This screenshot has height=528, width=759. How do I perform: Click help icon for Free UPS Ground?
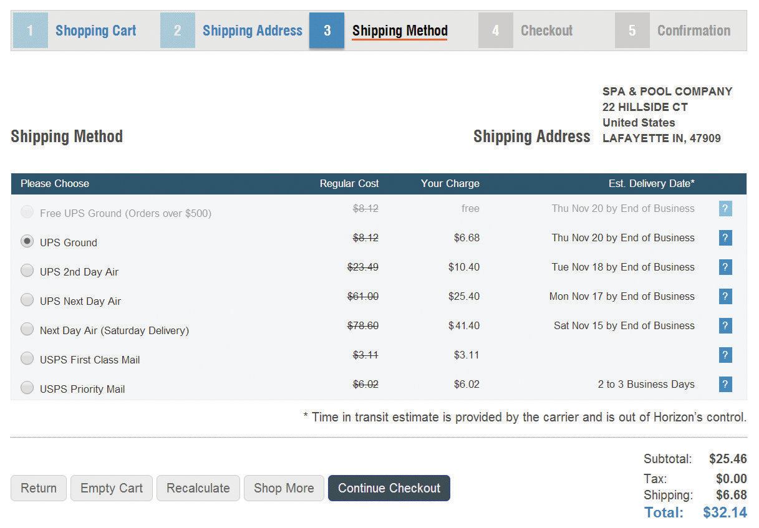[725, 209]
